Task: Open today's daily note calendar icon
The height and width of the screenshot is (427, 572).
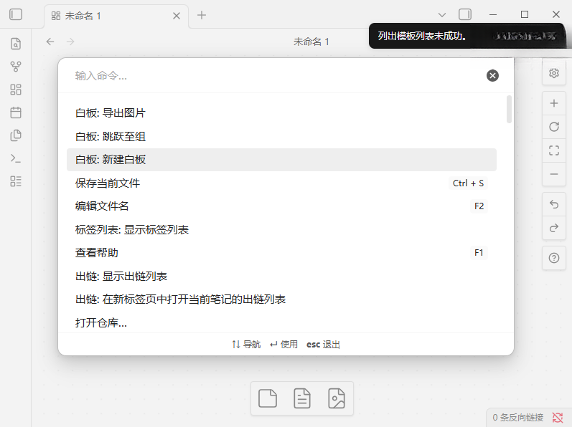Action: (16, 112)
